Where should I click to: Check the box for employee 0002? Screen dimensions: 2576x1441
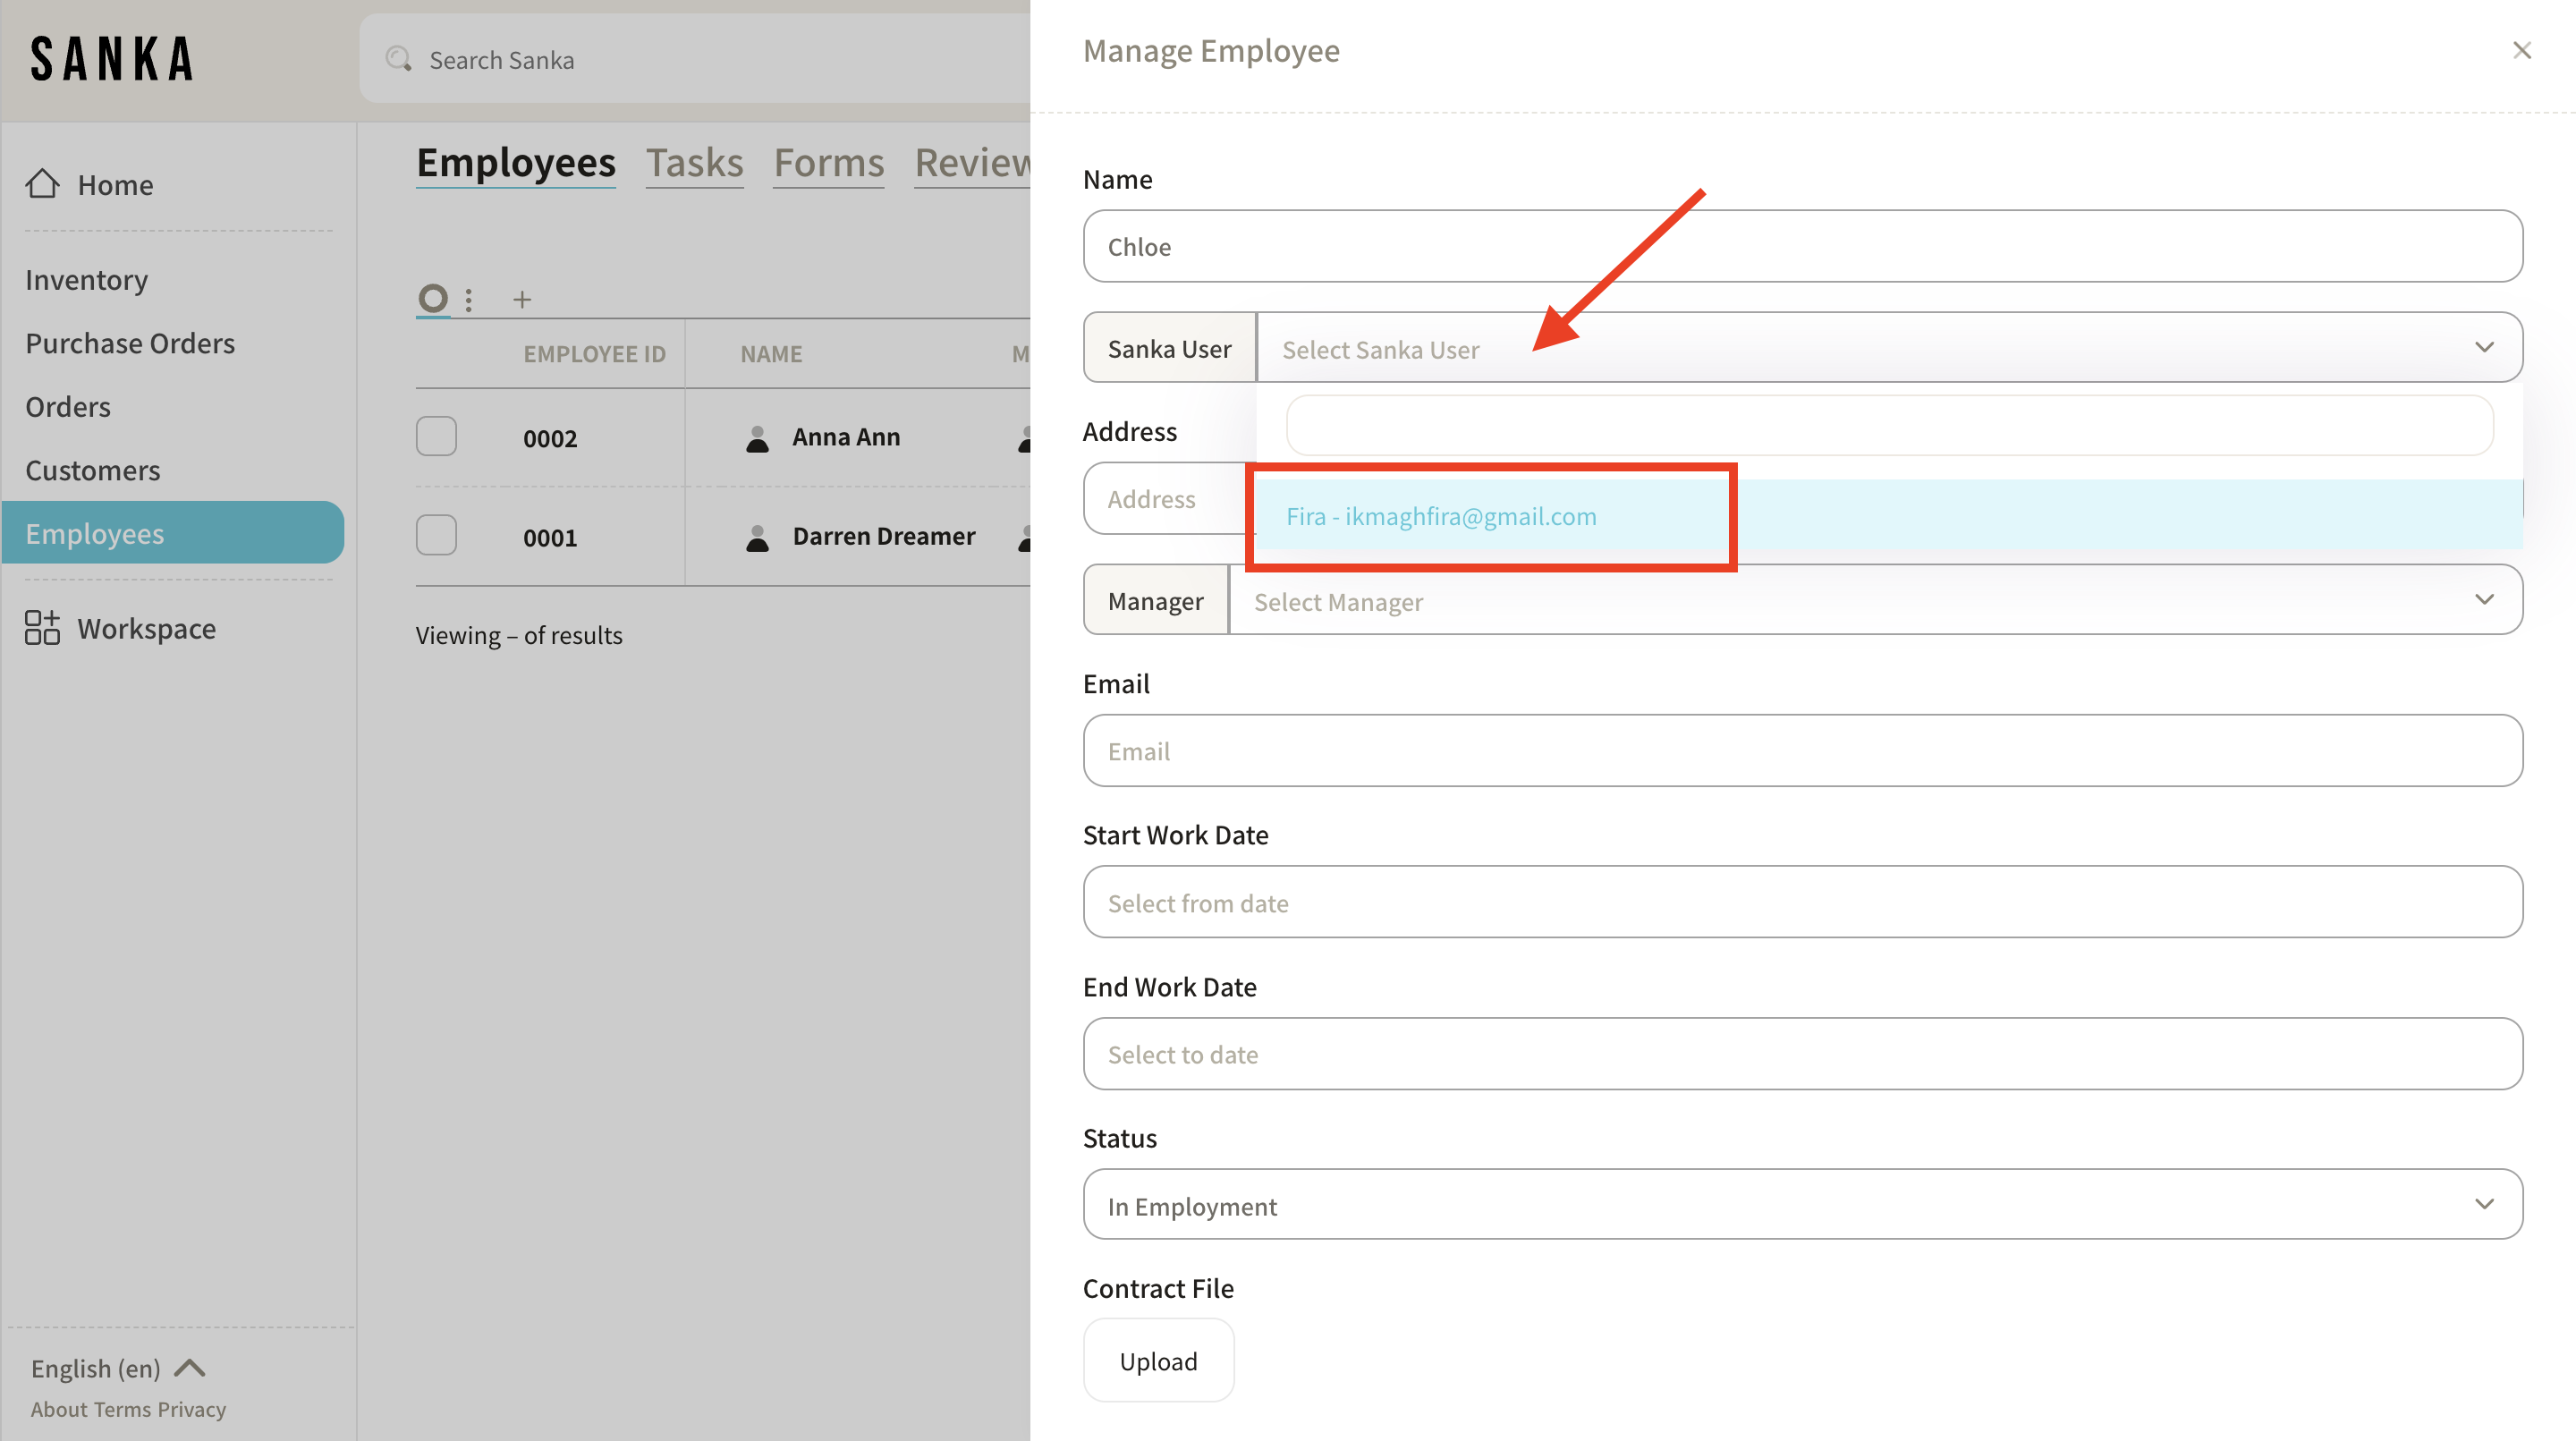[436, 437]
